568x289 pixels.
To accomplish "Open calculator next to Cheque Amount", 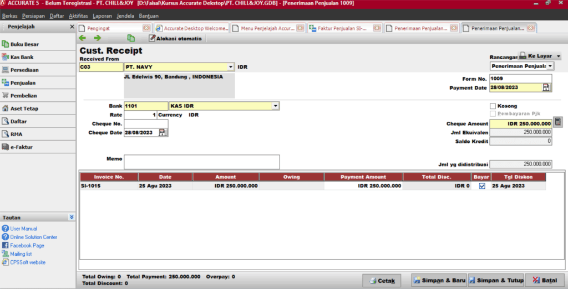I will pyautogui.click(x=558, y=122).
